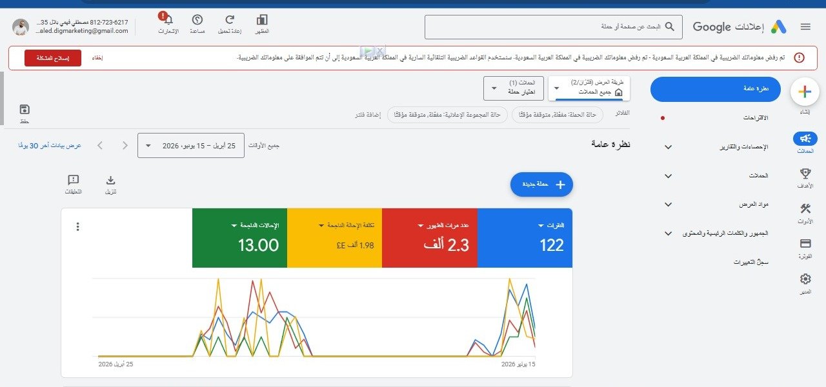826x387 pixels.
Task: Expand the Campaigns sidebar section (الحملات)
Action: [668, 175]
